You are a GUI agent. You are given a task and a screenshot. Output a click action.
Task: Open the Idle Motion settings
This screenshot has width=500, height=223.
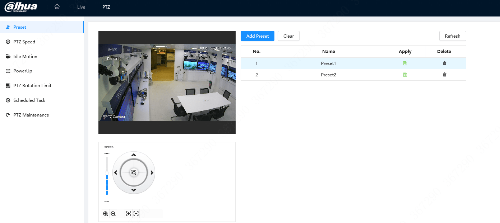[x=25, y=56]
